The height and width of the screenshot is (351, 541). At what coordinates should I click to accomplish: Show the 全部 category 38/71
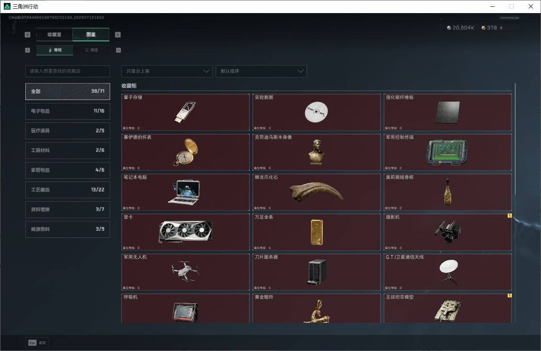click(68, 91)
